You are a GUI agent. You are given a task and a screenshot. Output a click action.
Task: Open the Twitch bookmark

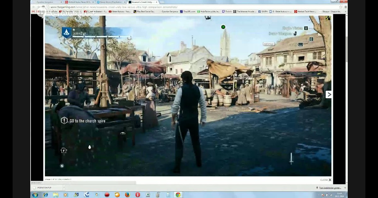(227, 11)
